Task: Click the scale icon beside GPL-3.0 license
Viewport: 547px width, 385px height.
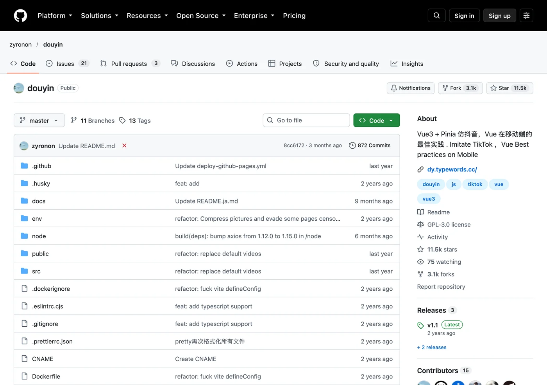Action: pyautogui.click(x=420, y=225)
